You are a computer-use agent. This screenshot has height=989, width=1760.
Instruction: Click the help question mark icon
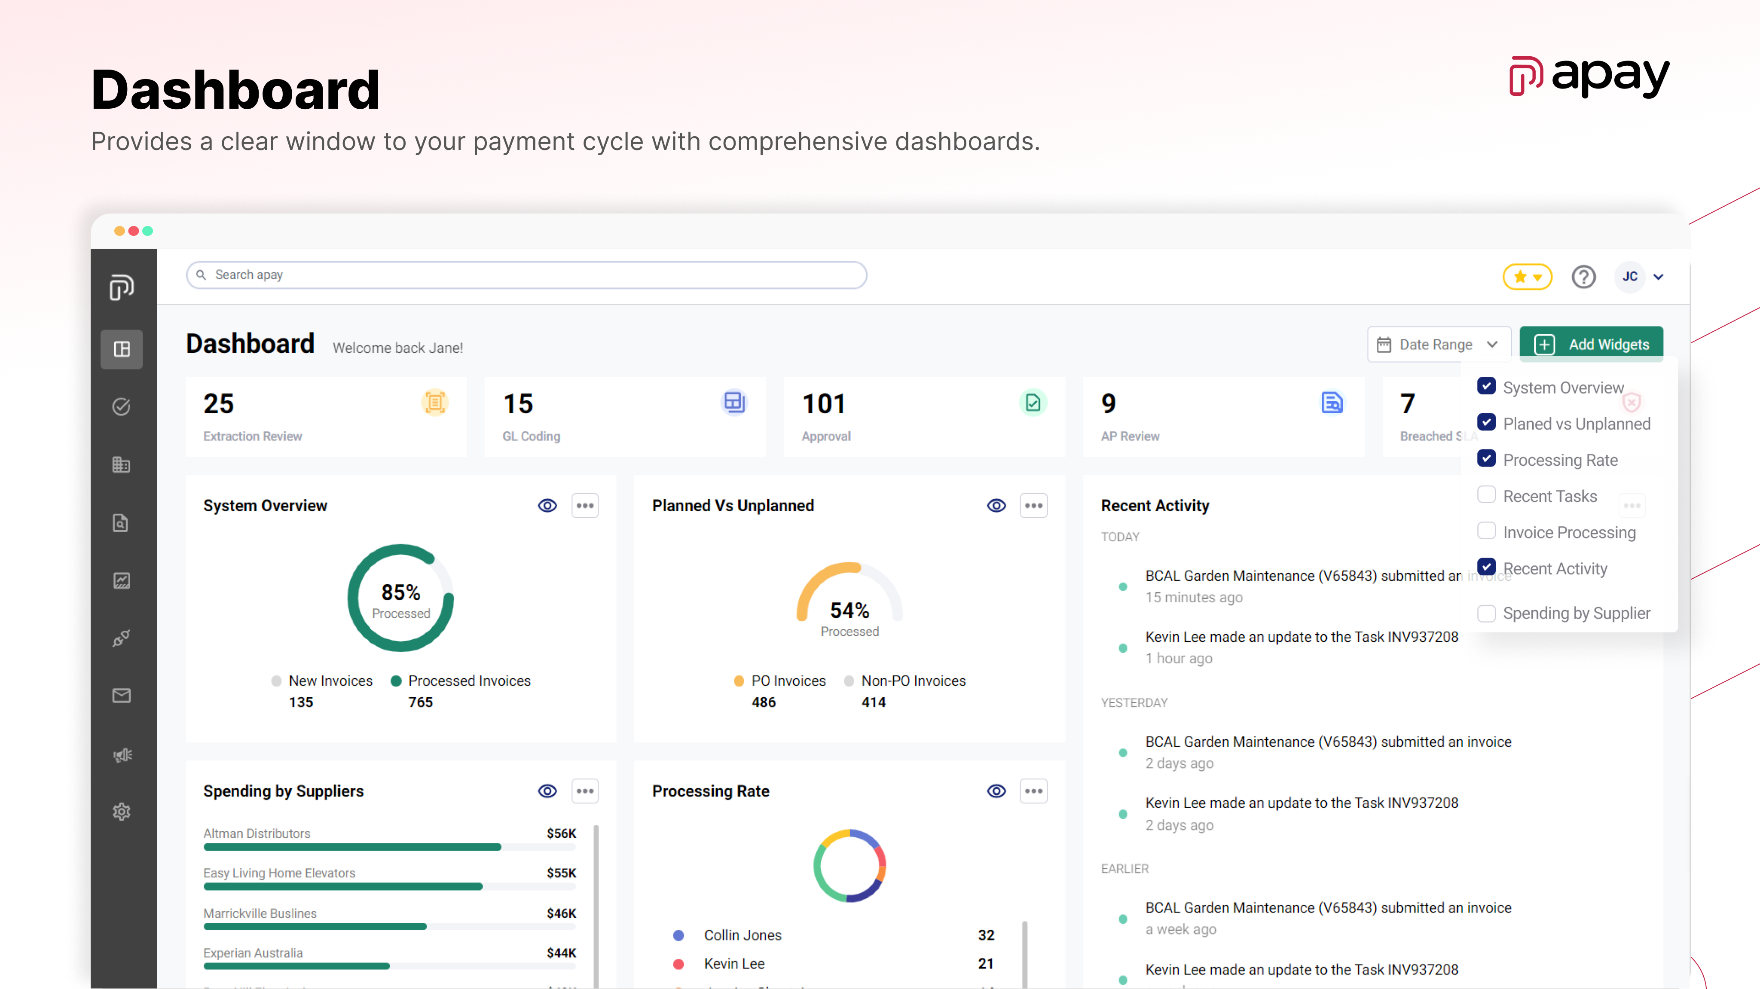point(1583,277)
